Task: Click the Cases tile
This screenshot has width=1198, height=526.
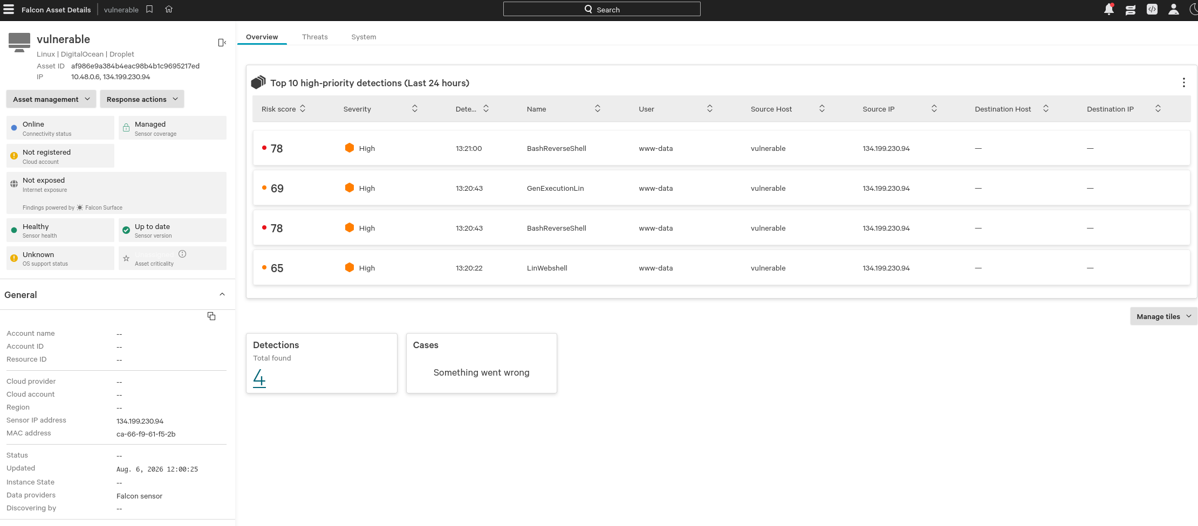Action: coord(482,363)
